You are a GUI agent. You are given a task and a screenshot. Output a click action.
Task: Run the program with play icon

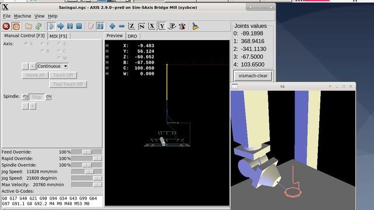[x=51, y=26]
